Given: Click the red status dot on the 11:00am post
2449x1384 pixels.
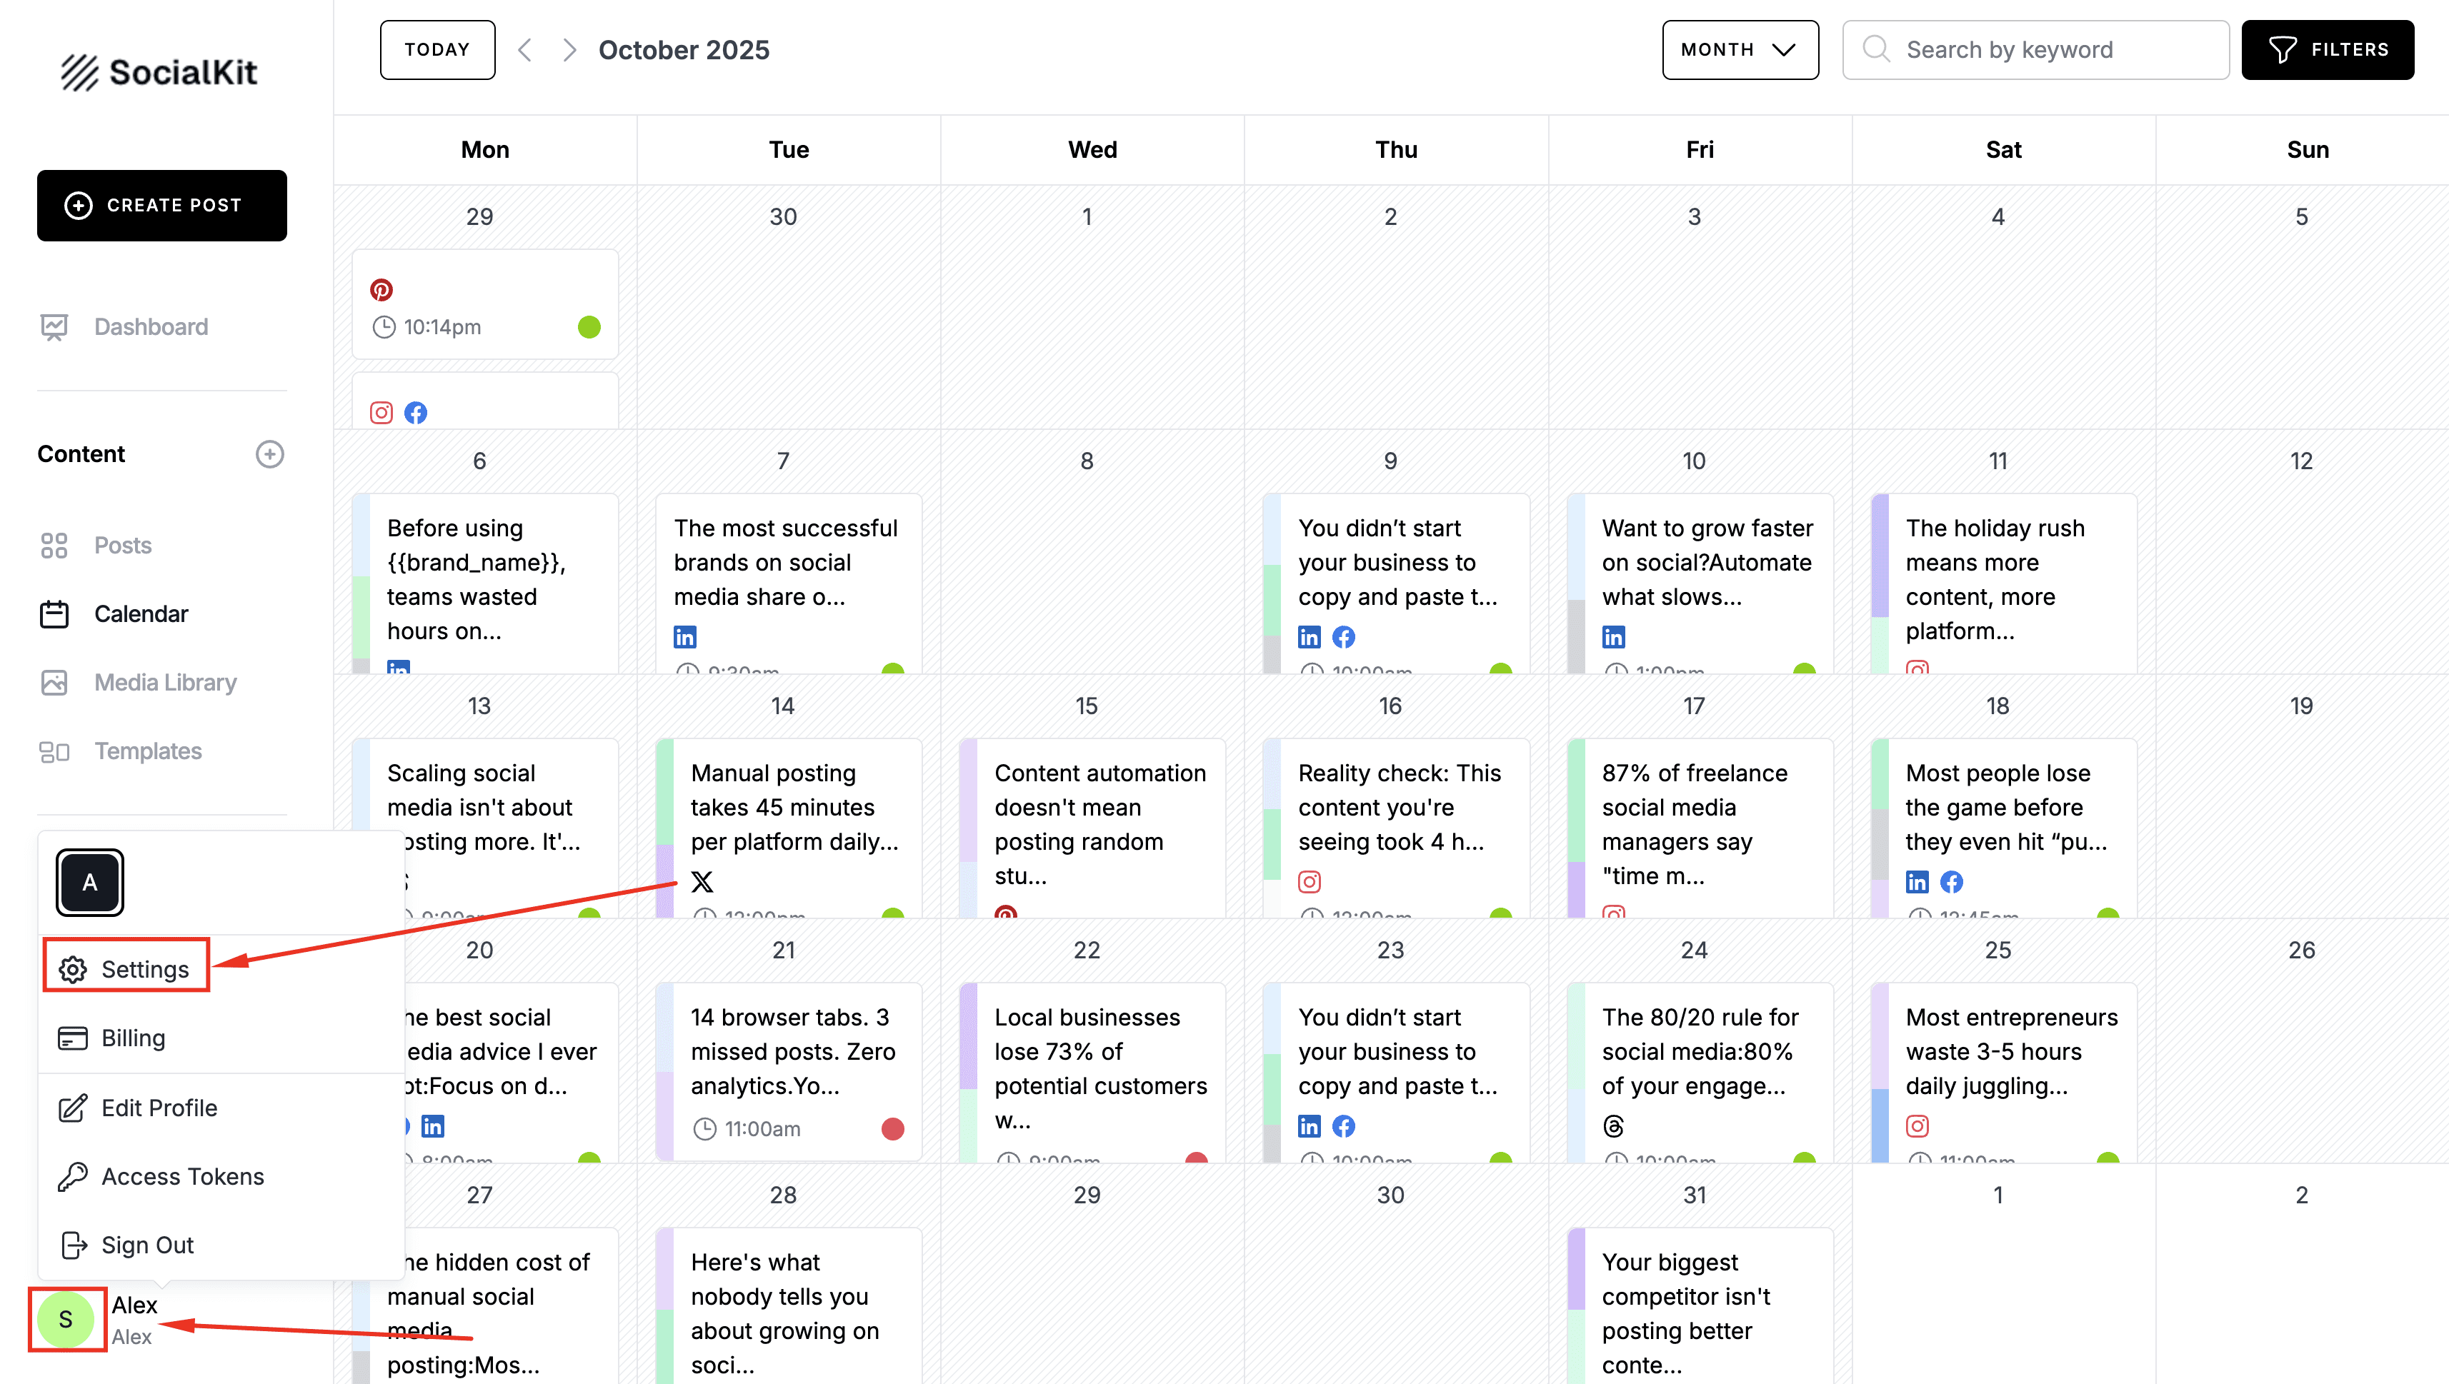Looking at the screenshot, I should [x=893, y=1128].
